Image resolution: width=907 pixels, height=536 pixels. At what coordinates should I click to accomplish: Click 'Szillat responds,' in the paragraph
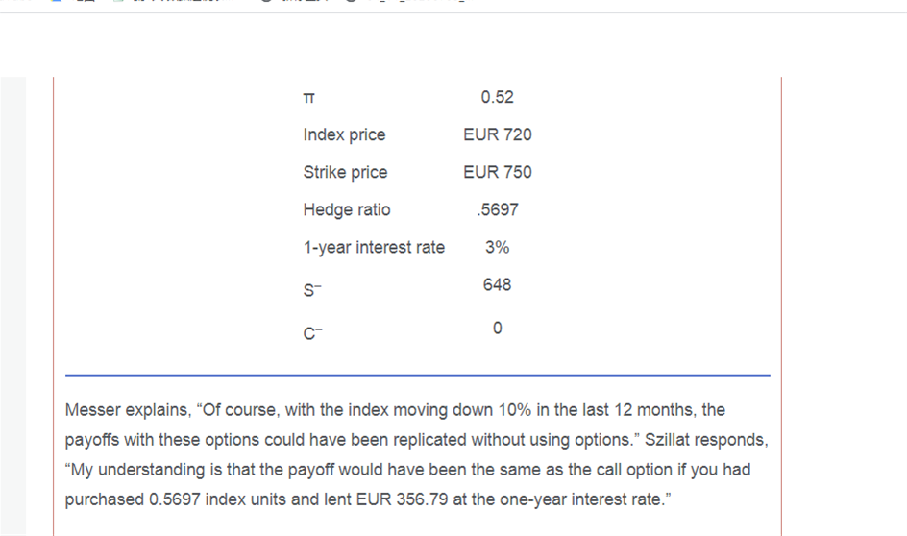click(x=706, y=440)
